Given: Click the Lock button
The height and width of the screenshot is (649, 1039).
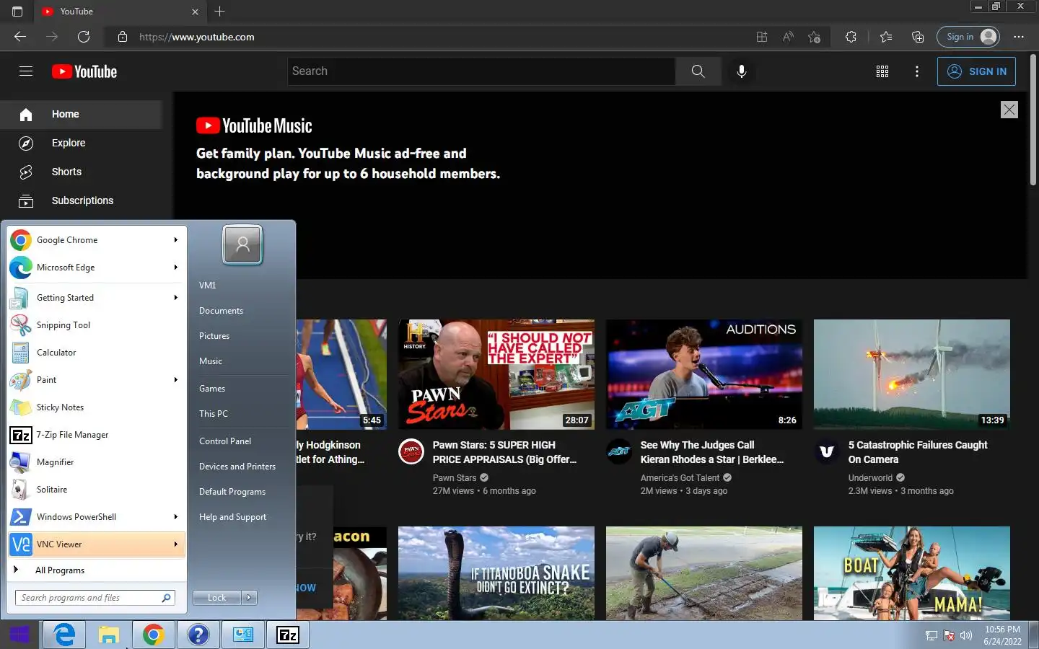Looking at the screenshot, I should click(x=217, y=598).
